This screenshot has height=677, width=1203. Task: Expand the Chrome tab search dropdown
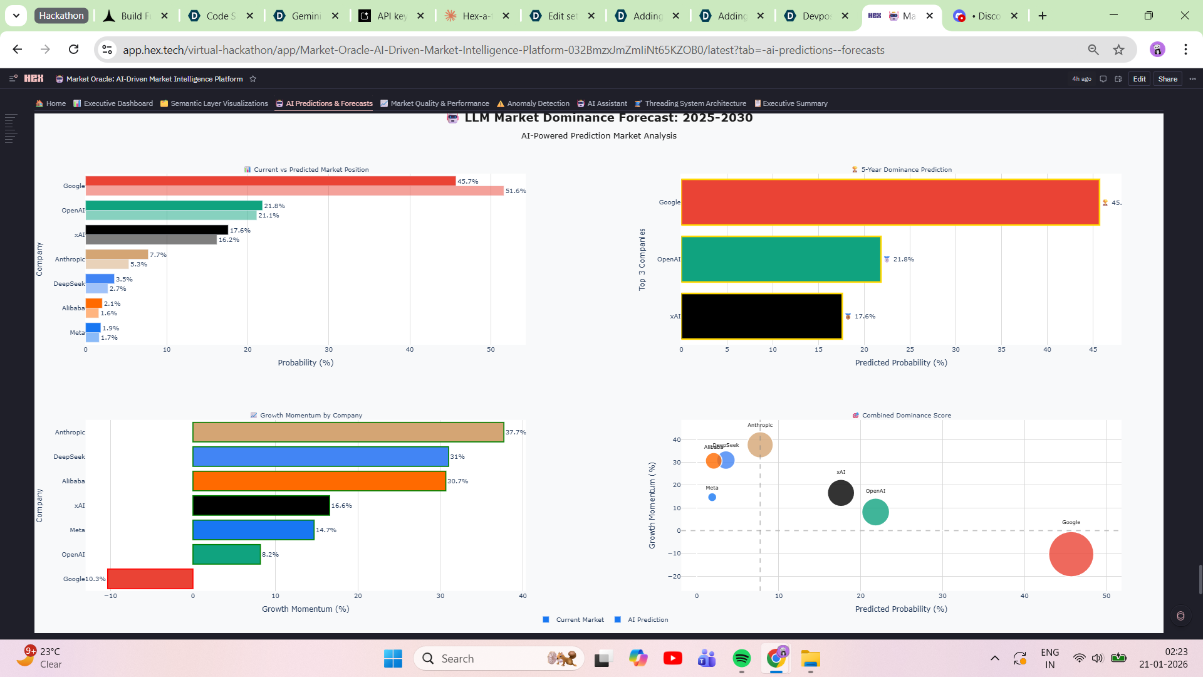[x=16, y=16]
